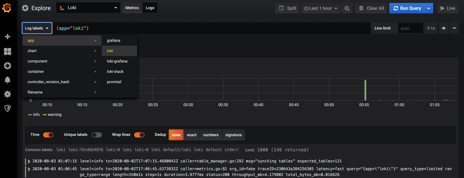Click the Create plus icon in sidebar
The image size is (464, 178).
[x=7, y=37]
